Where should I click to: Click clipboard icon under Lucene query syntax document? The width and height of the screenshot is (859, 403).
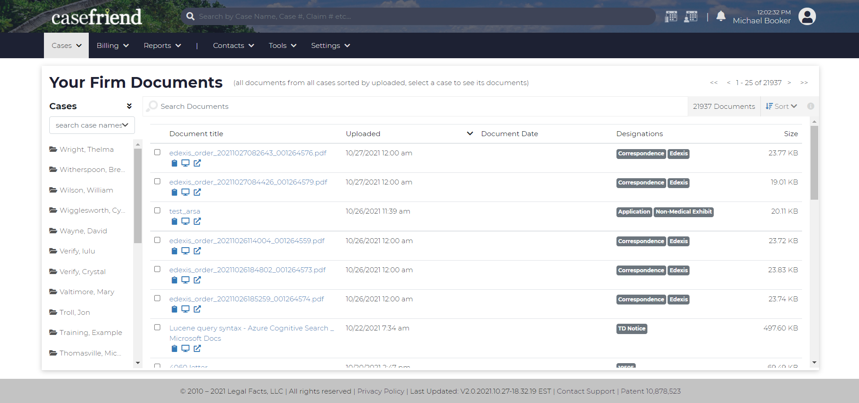(174, 348)
